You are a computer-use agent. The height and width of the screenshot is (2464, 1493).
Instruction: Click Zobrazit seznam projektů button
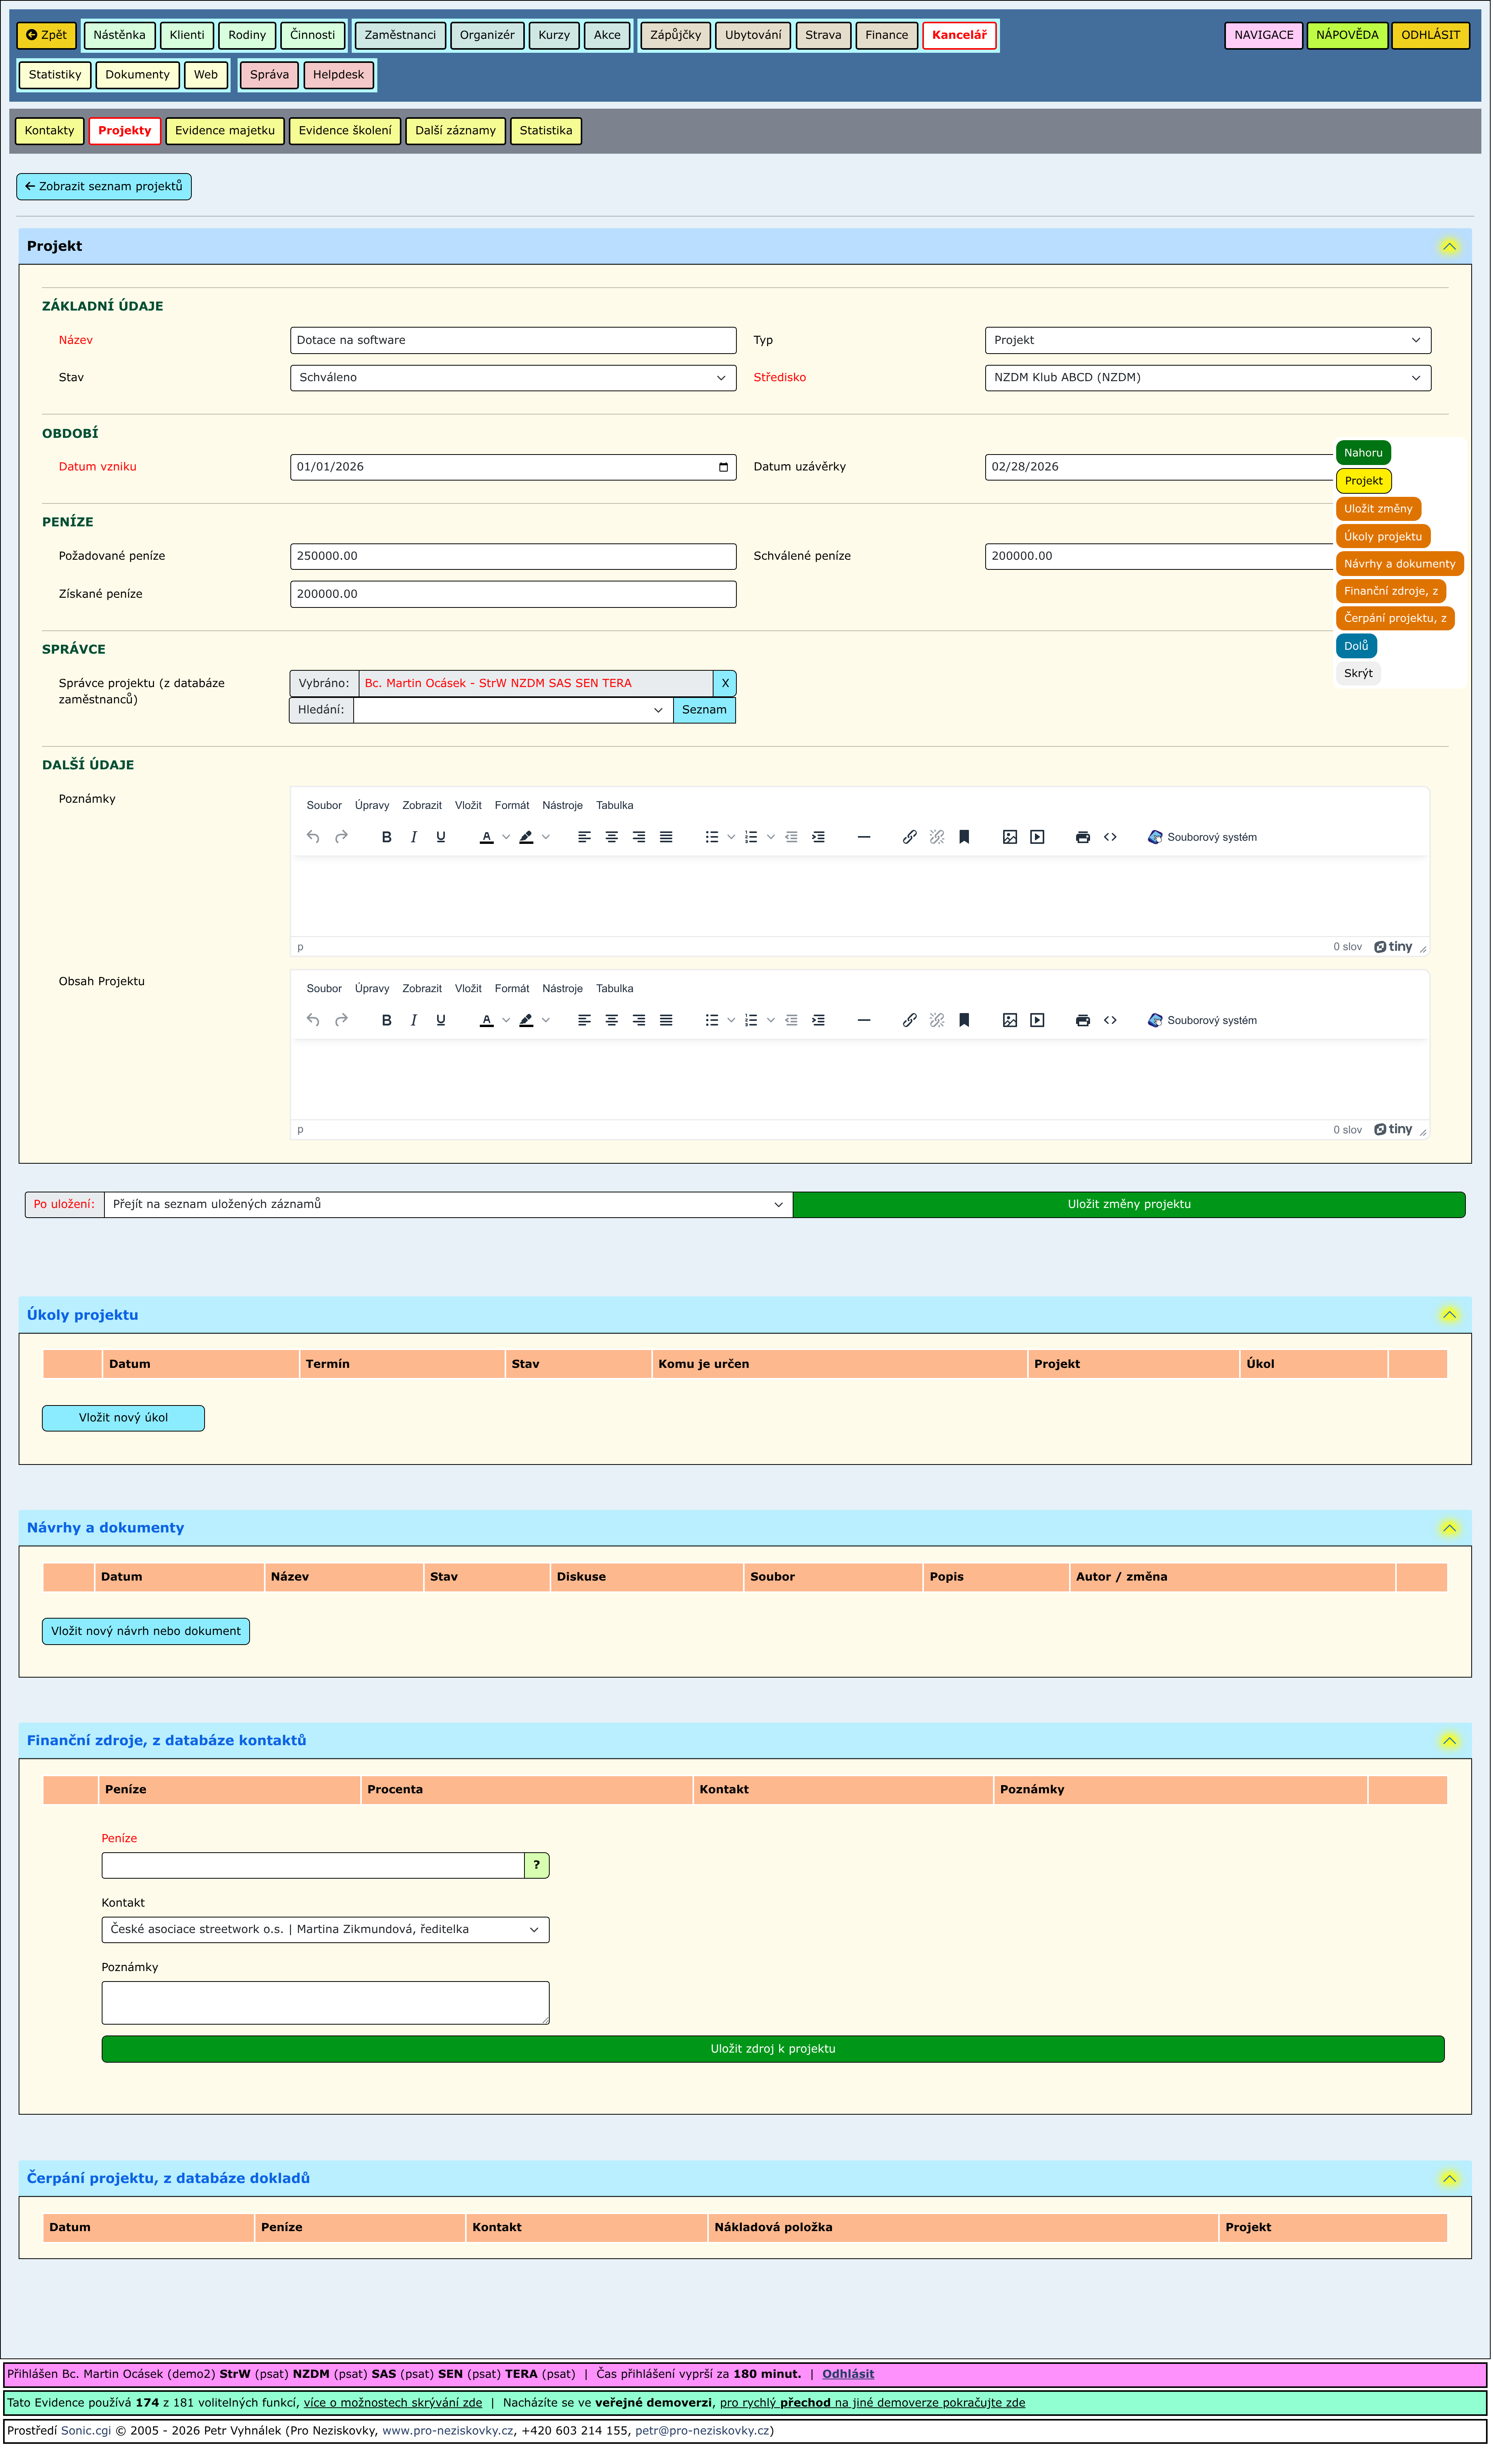(x=104, y=187)
